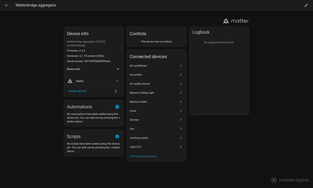
Task: Open the Matter integration row chevron
Action: (x=117, y=81)
